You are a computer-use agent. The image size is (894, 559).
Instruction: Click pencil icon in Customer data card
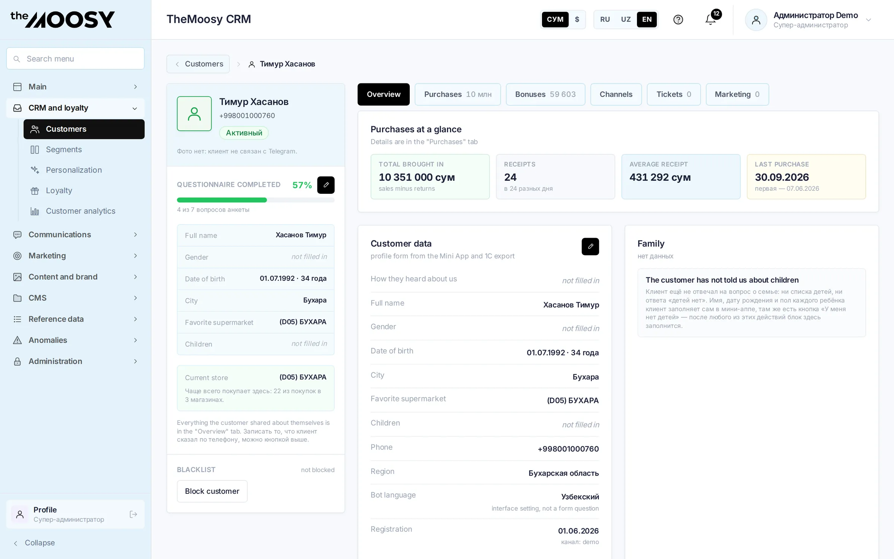[590, 246]
